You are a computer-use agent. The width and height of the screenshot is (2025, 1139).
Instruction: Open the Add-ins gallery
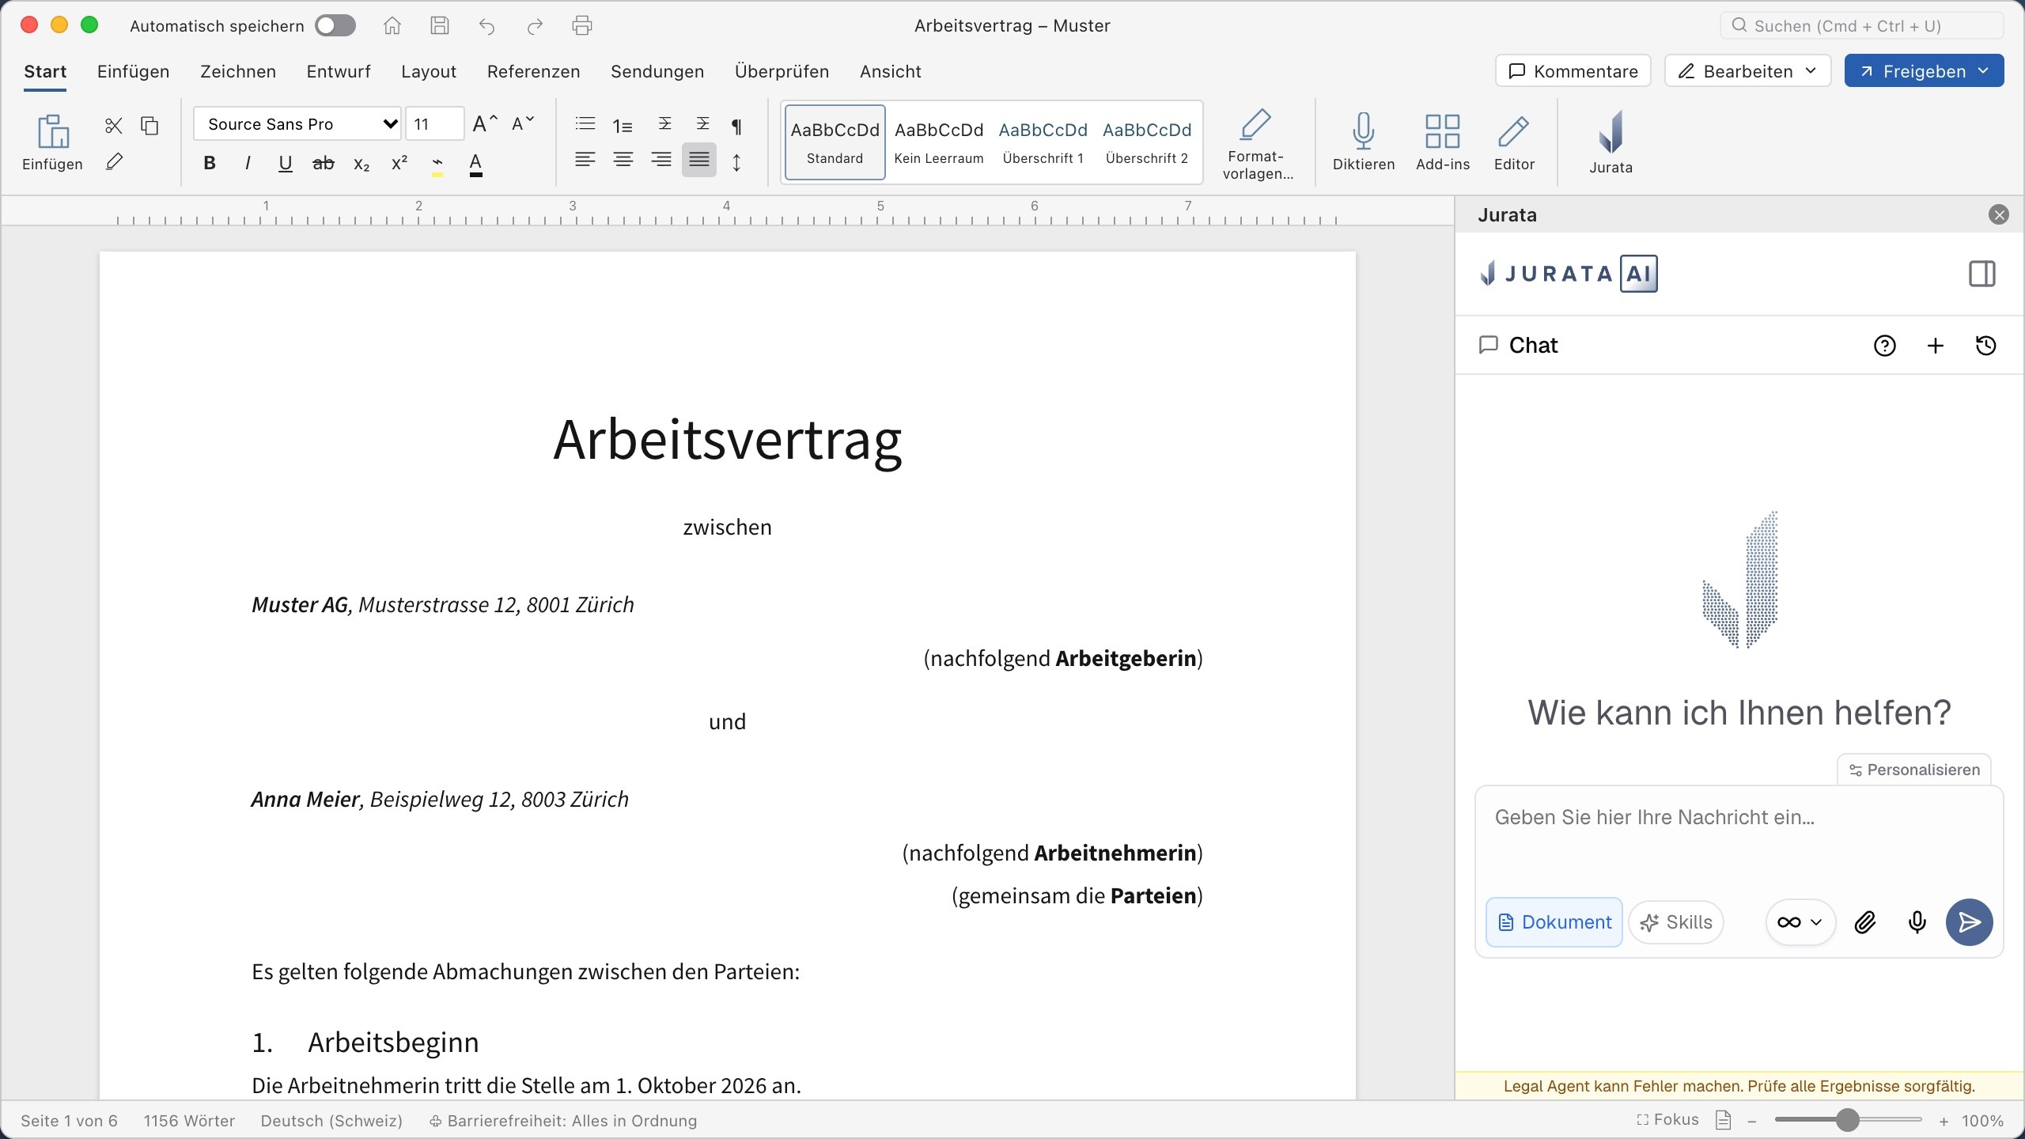tap(1442, 142)
